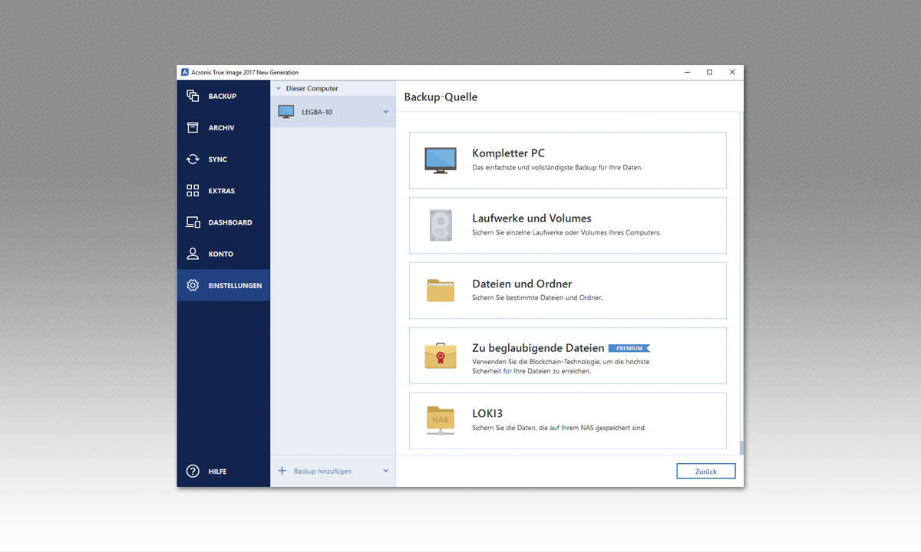Select the LEGBA-10 backup entry
Image resolution: width=921 pixels, height=552 pixels.
click(x=333, y=112)
